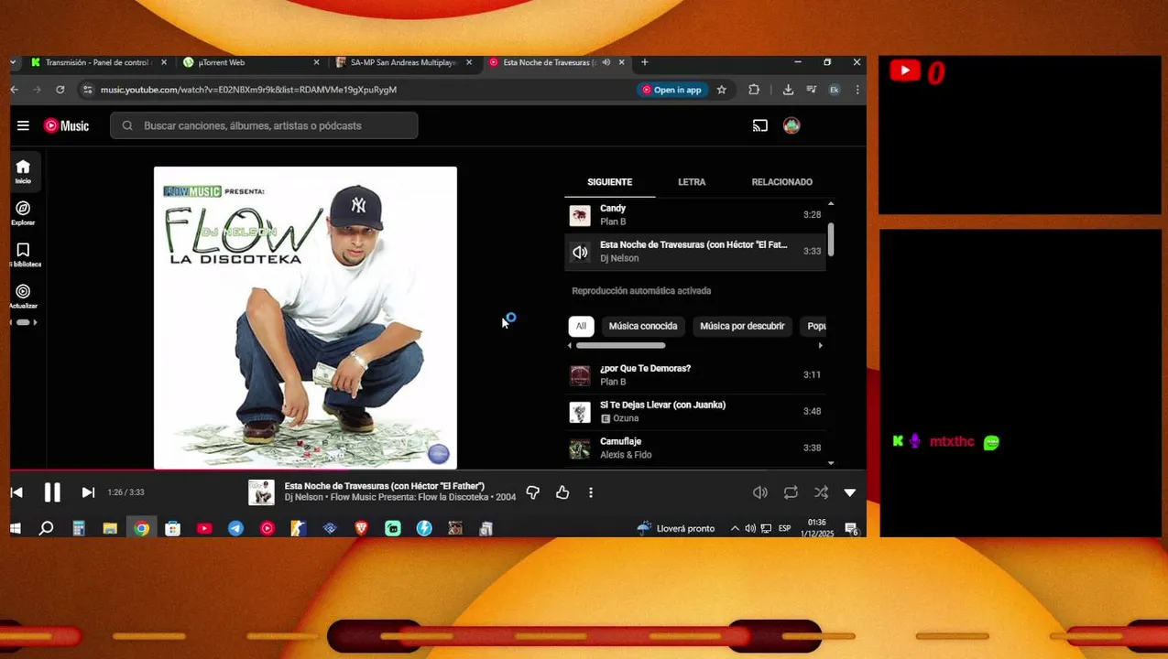Open Windows taskbar search
Viewport: 1168px width, 659px height.
pyautogui.click(x=46, y=528)
